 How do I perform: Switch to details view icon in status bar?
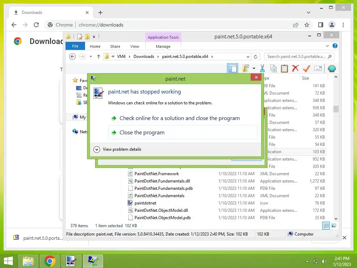pyautogui.click(x=326, y=226)
